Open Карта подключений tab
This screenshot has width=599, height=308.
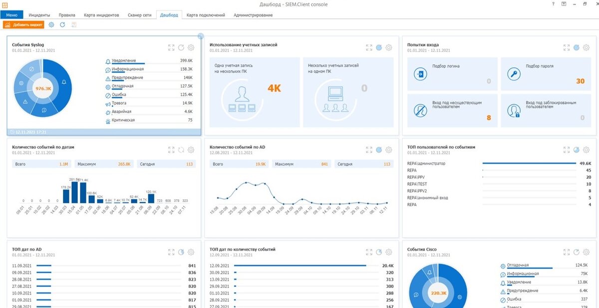point(206,15)
